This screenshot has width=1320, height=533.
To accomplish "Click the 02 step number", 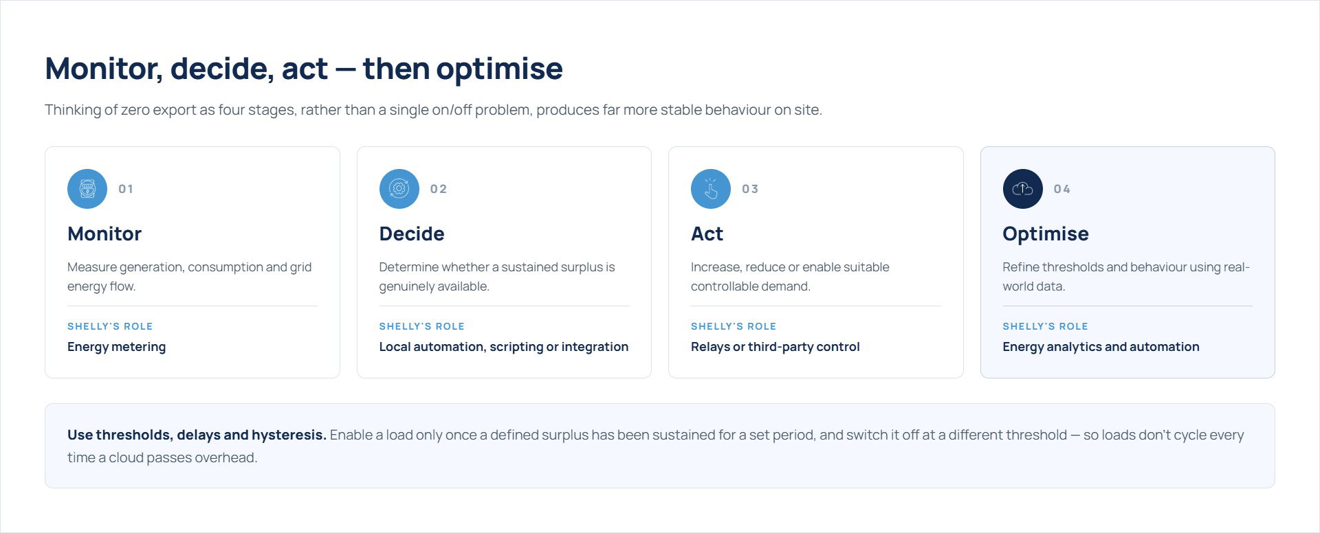I will click(439, 189).
